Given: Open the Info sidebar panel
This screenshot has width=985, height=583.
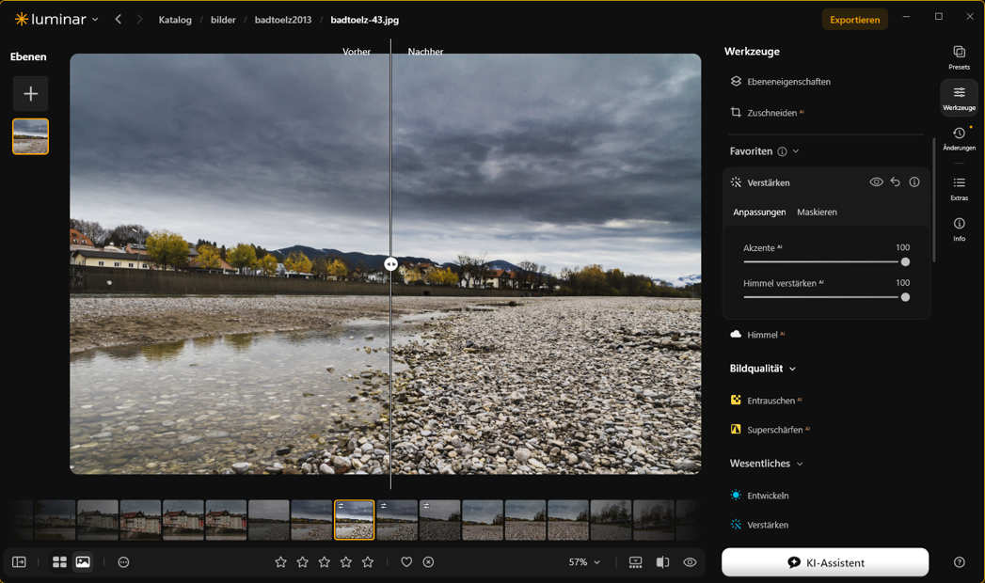Looking at the screenshot, I should pos(959,228).
